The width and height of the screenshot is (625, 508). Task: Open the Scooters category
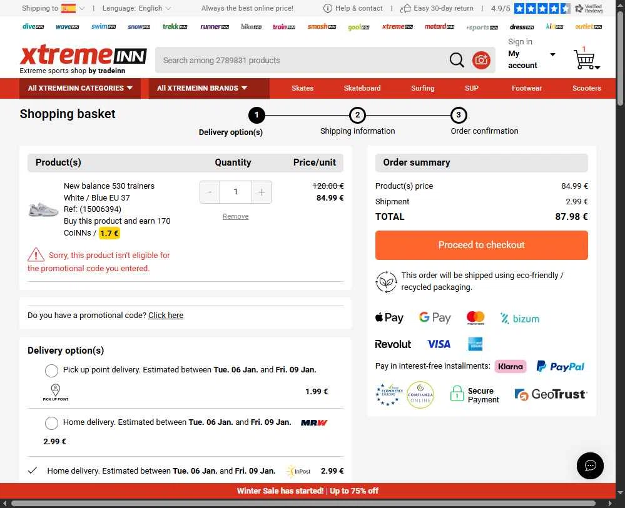click(x=586, y=88)
